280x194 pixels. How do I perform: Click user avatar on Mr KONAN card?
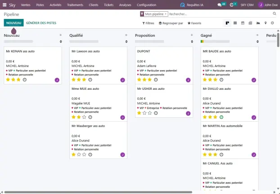(57, 80)
